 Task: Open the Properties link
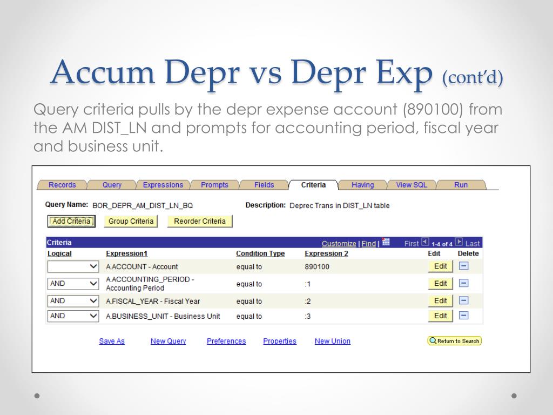(x=280, y=342)
